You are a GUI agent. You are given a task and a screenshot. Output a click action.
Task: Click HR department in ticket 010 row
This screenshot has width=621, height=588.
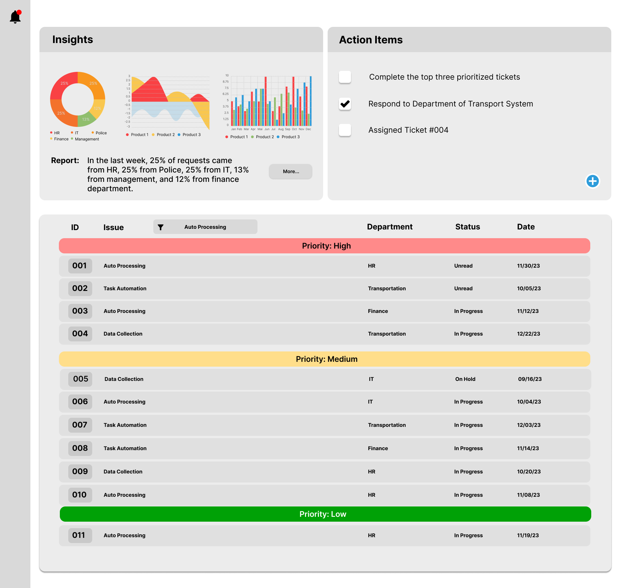pos(372,495)
